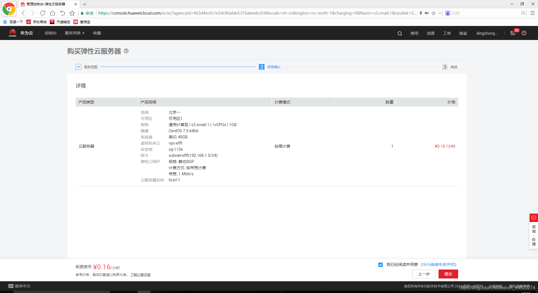Open 收藏 in the top navigation

point(97,33)
